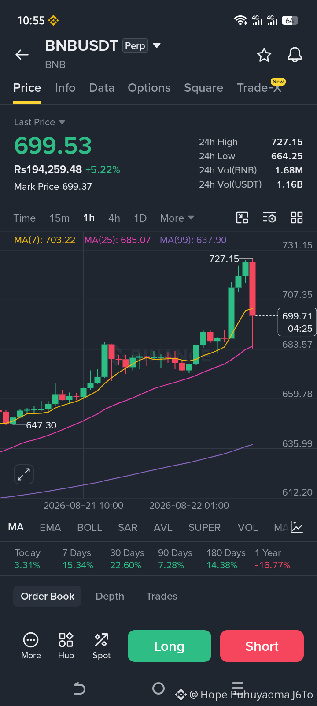This screenshot has width=317, height=706.
Task: Tap the last price 699.53
Action: pyautogui.click(x=53, y=146)
